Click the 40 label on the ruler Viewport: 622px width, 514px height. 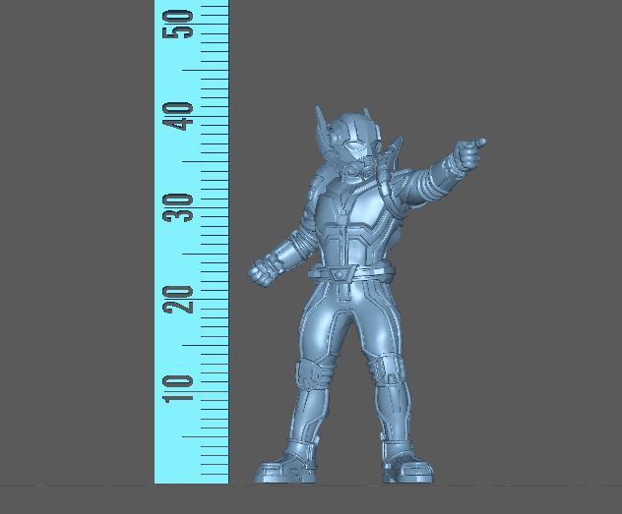pos(180,117)
